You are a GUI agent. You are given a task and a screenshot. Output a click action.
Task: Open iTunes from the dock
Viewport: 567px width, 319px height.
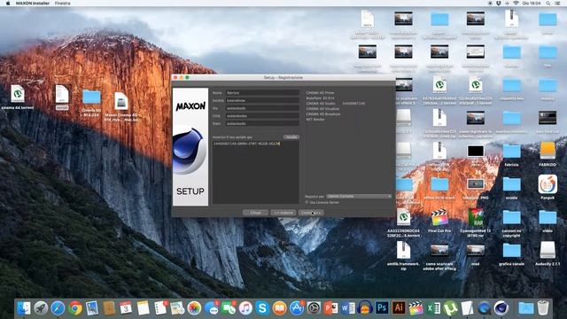245,308
